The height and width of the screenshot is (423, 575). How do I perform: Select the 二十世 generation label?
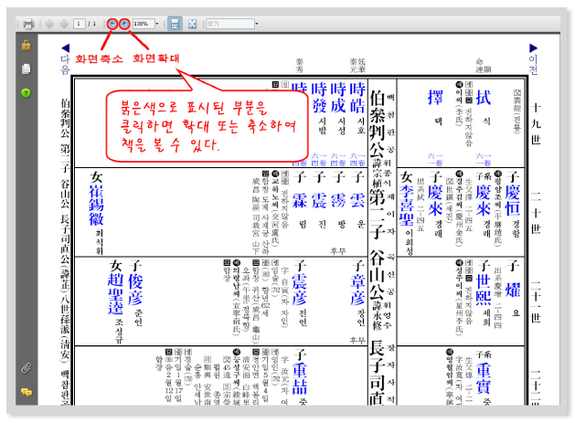coord(536,213)
